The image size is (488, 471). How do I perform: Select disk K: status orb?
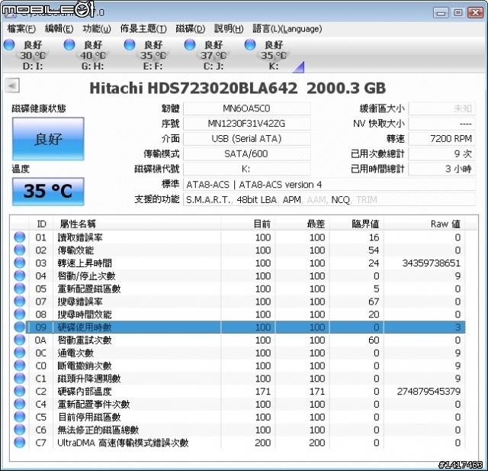point(250,45)
